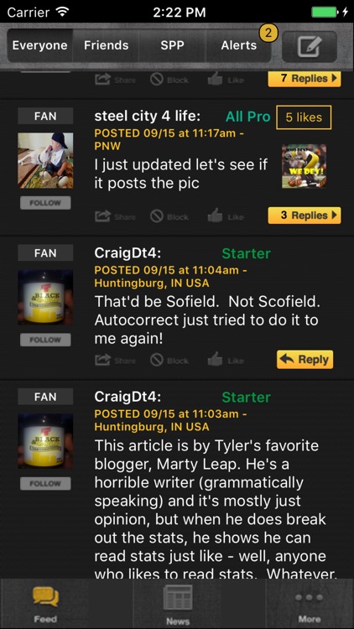The height and width of the screenshot is (629, 354).
Task: Switch to the Friends tab
Action: pos(106,45)
